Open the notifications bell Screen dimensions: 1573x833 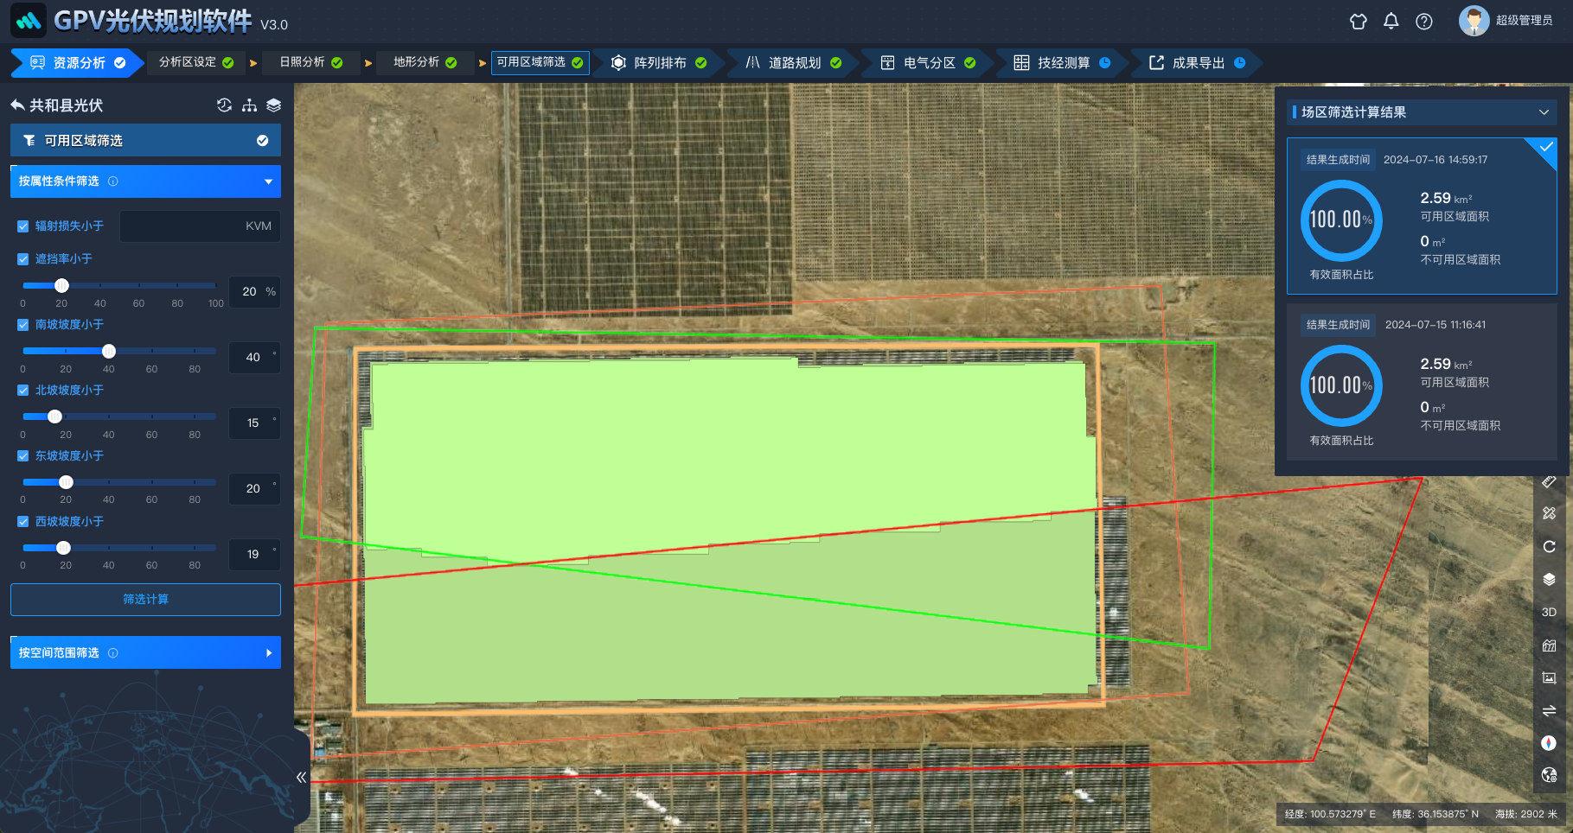click(1391, 22)
